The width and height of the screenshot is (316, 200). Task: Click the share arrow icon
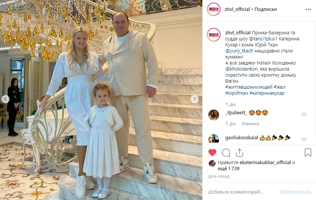239,153
